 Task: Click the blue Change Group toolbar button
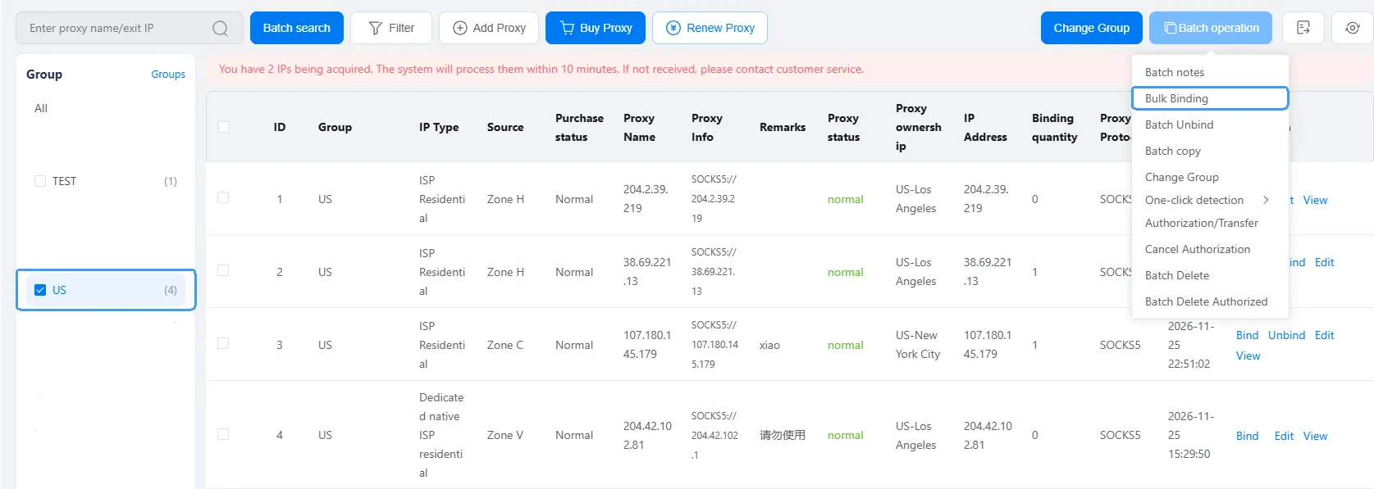pos(1092,28)
